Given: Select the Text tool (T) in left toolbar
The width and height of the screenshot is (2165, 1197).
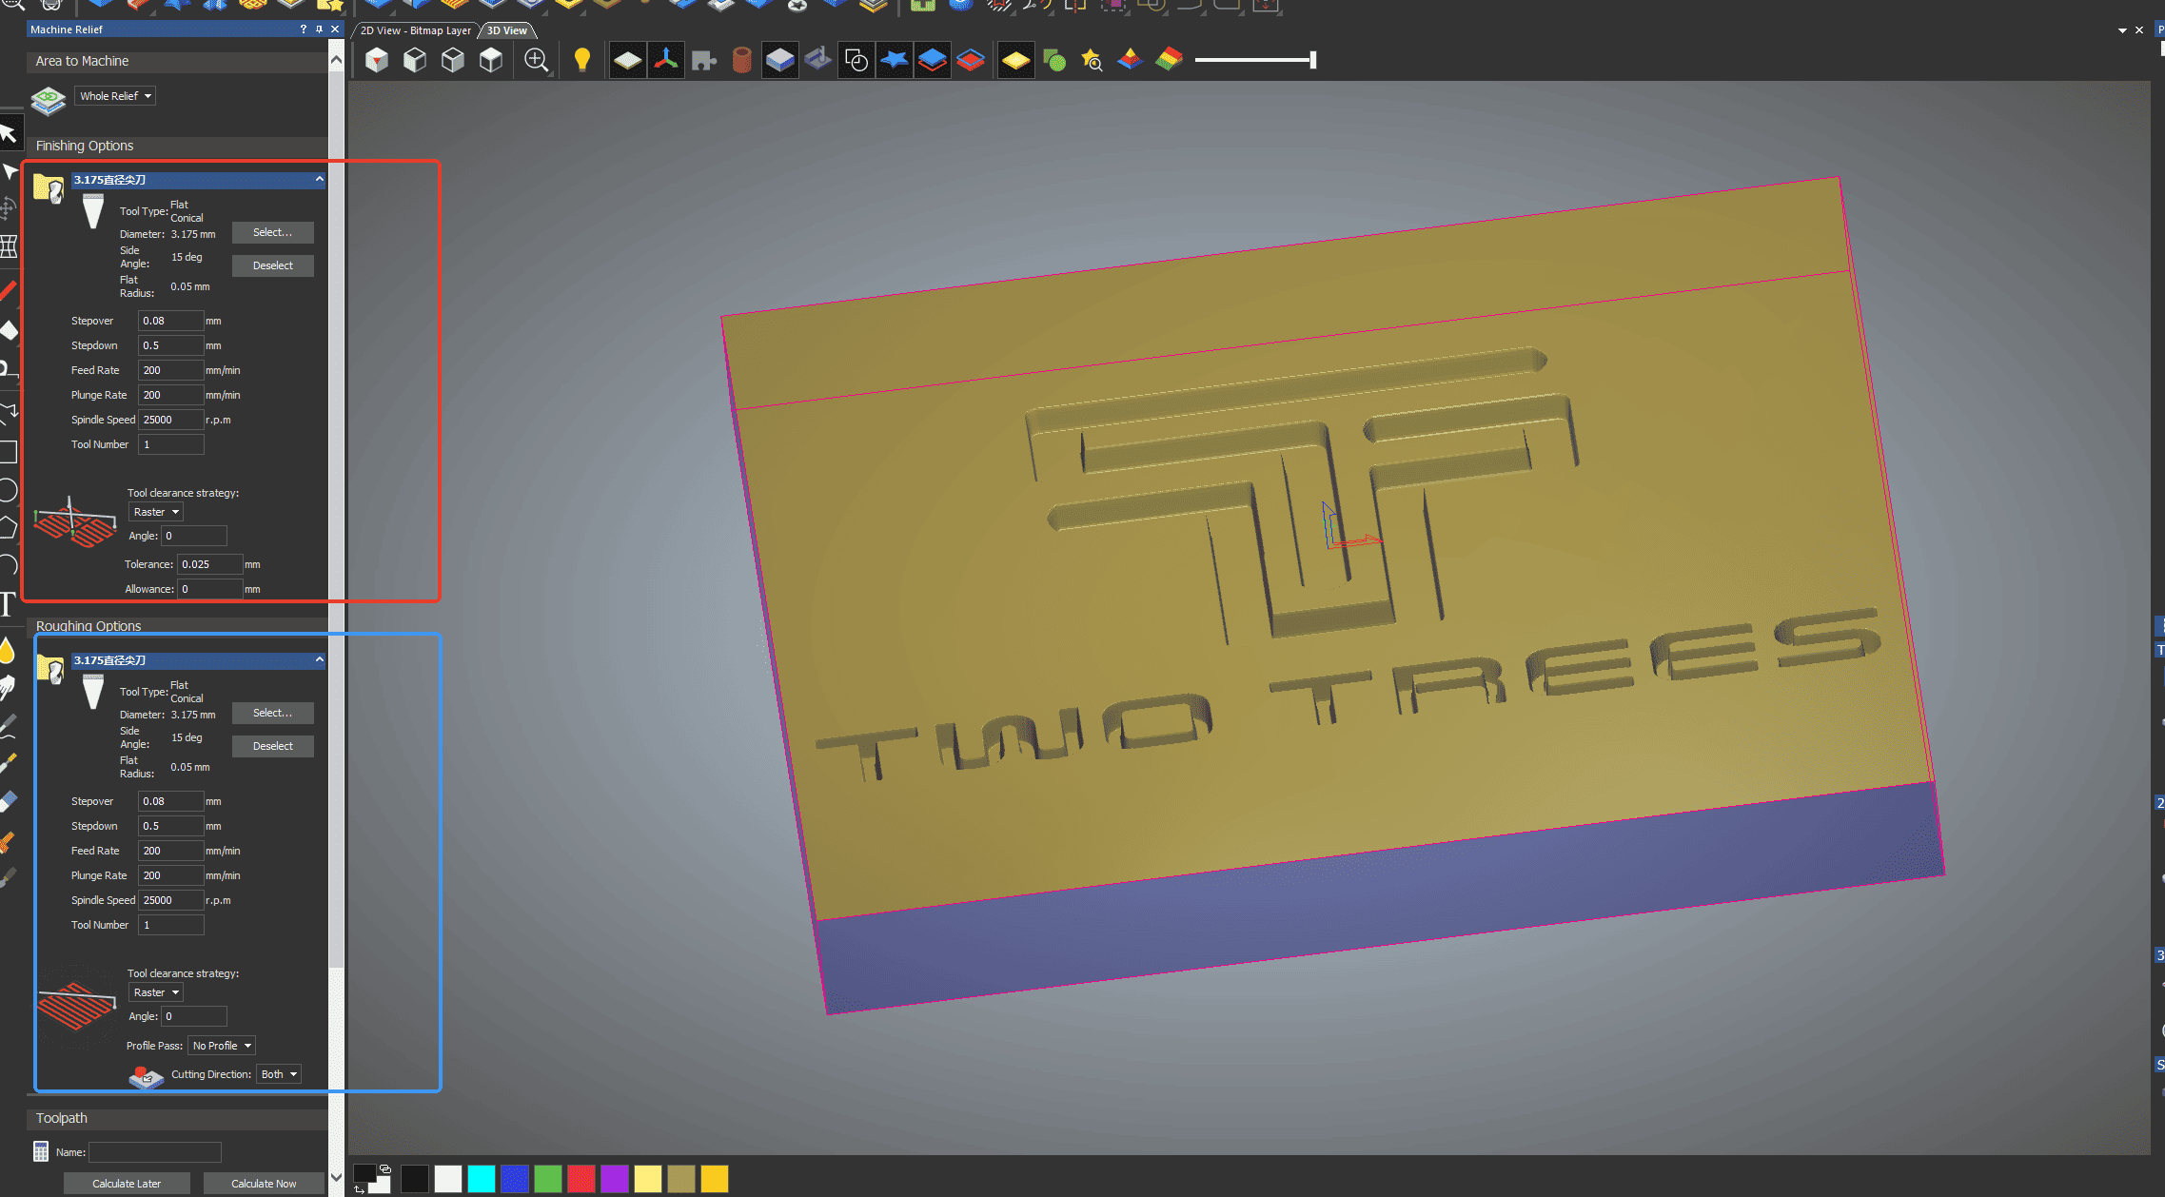Looking at the screenshot, I should click(x=9, y=604).
